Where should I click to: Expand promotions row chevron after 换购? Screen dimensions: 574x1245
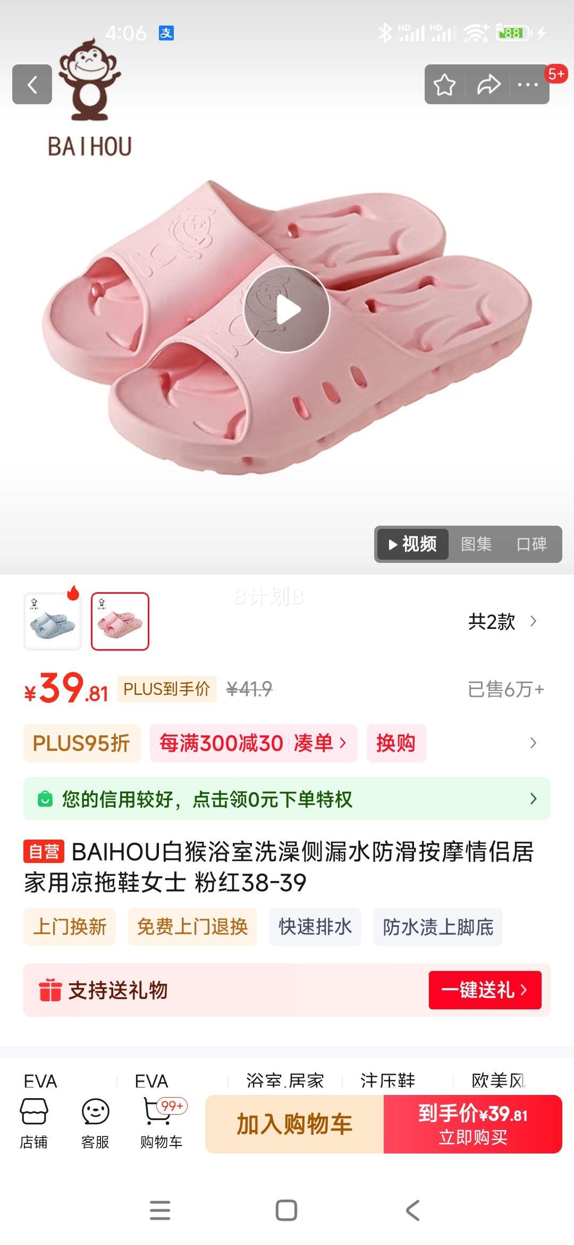tap(533, 743)
